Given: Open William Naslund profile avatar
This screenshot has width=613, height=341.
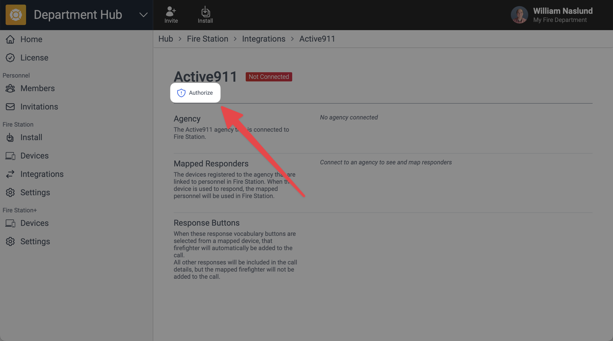Looking at the screenshot, I should (x=519, y=15).
